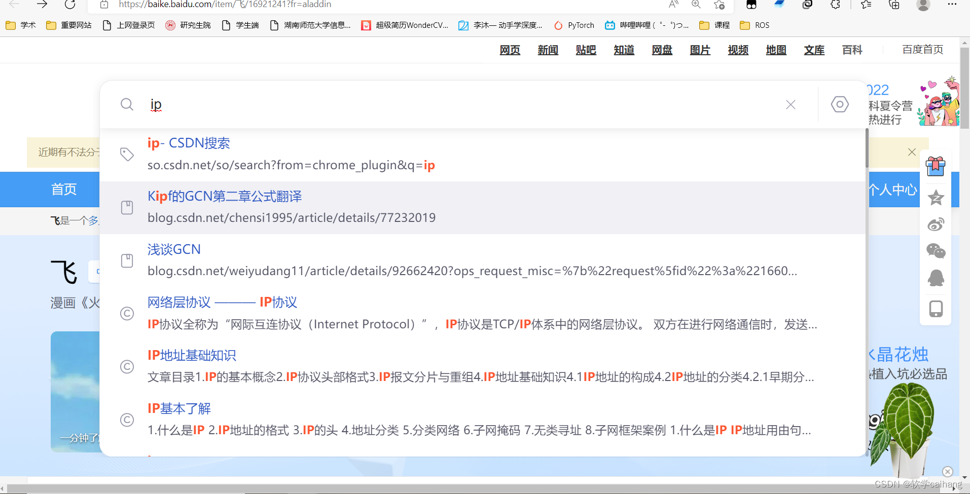Open the 重要网站 bookmarks folder
The height and width of the screenshot is (494, 970).
[68, 25]
